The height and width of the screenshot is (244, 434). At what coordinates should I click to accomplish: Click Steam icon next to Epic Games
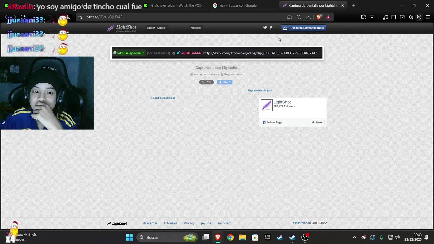coord(280,237)
